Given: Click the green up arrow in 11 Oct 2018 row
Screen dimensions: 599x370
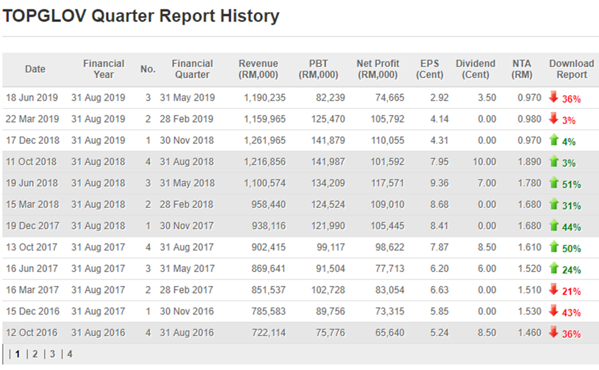Looking at the screenshot, I should pos(554,161).
